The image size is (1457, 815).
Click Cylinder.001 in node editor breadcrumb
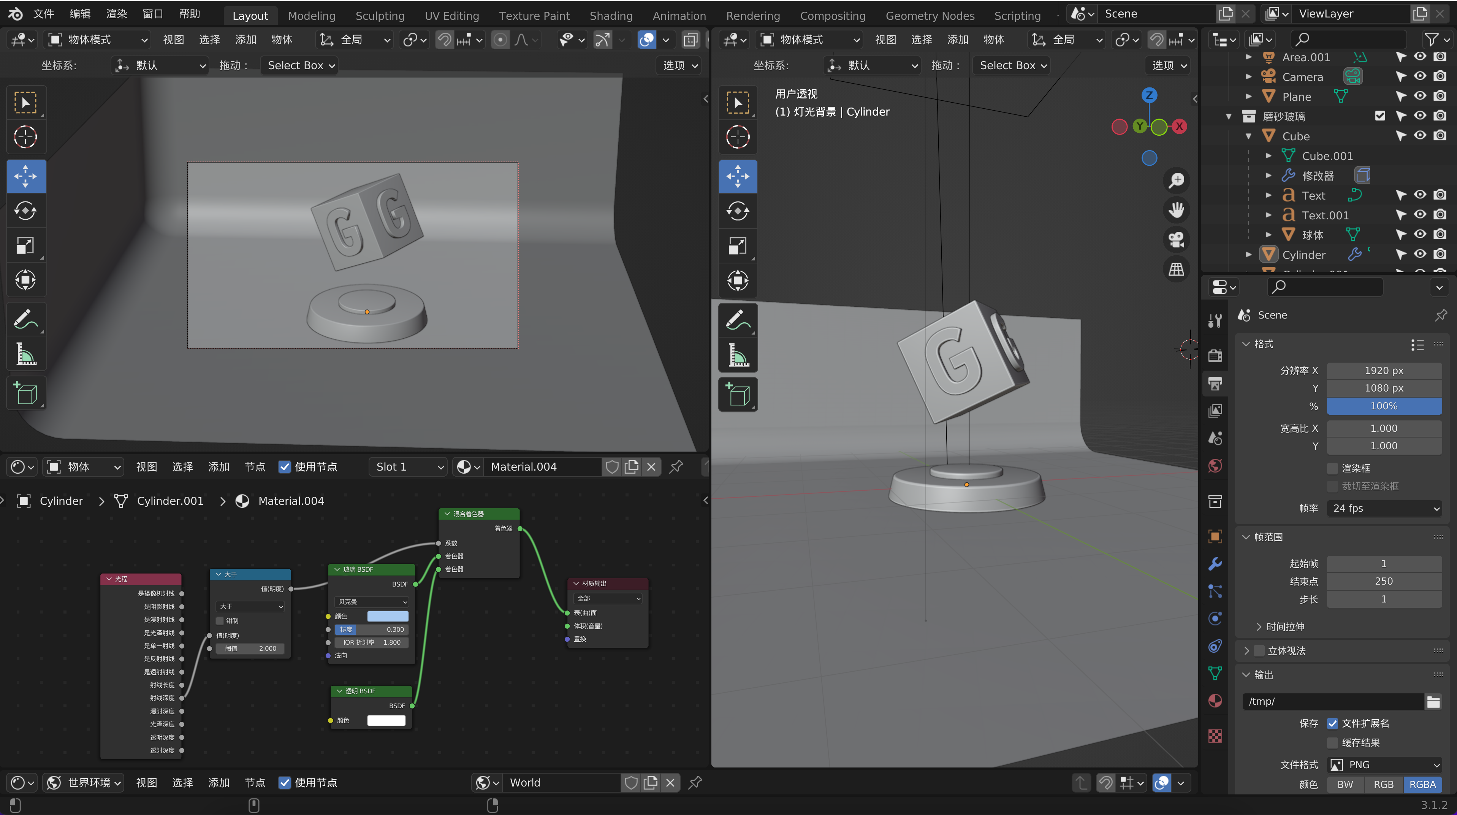pyautogui.click(x=170, y=501)
